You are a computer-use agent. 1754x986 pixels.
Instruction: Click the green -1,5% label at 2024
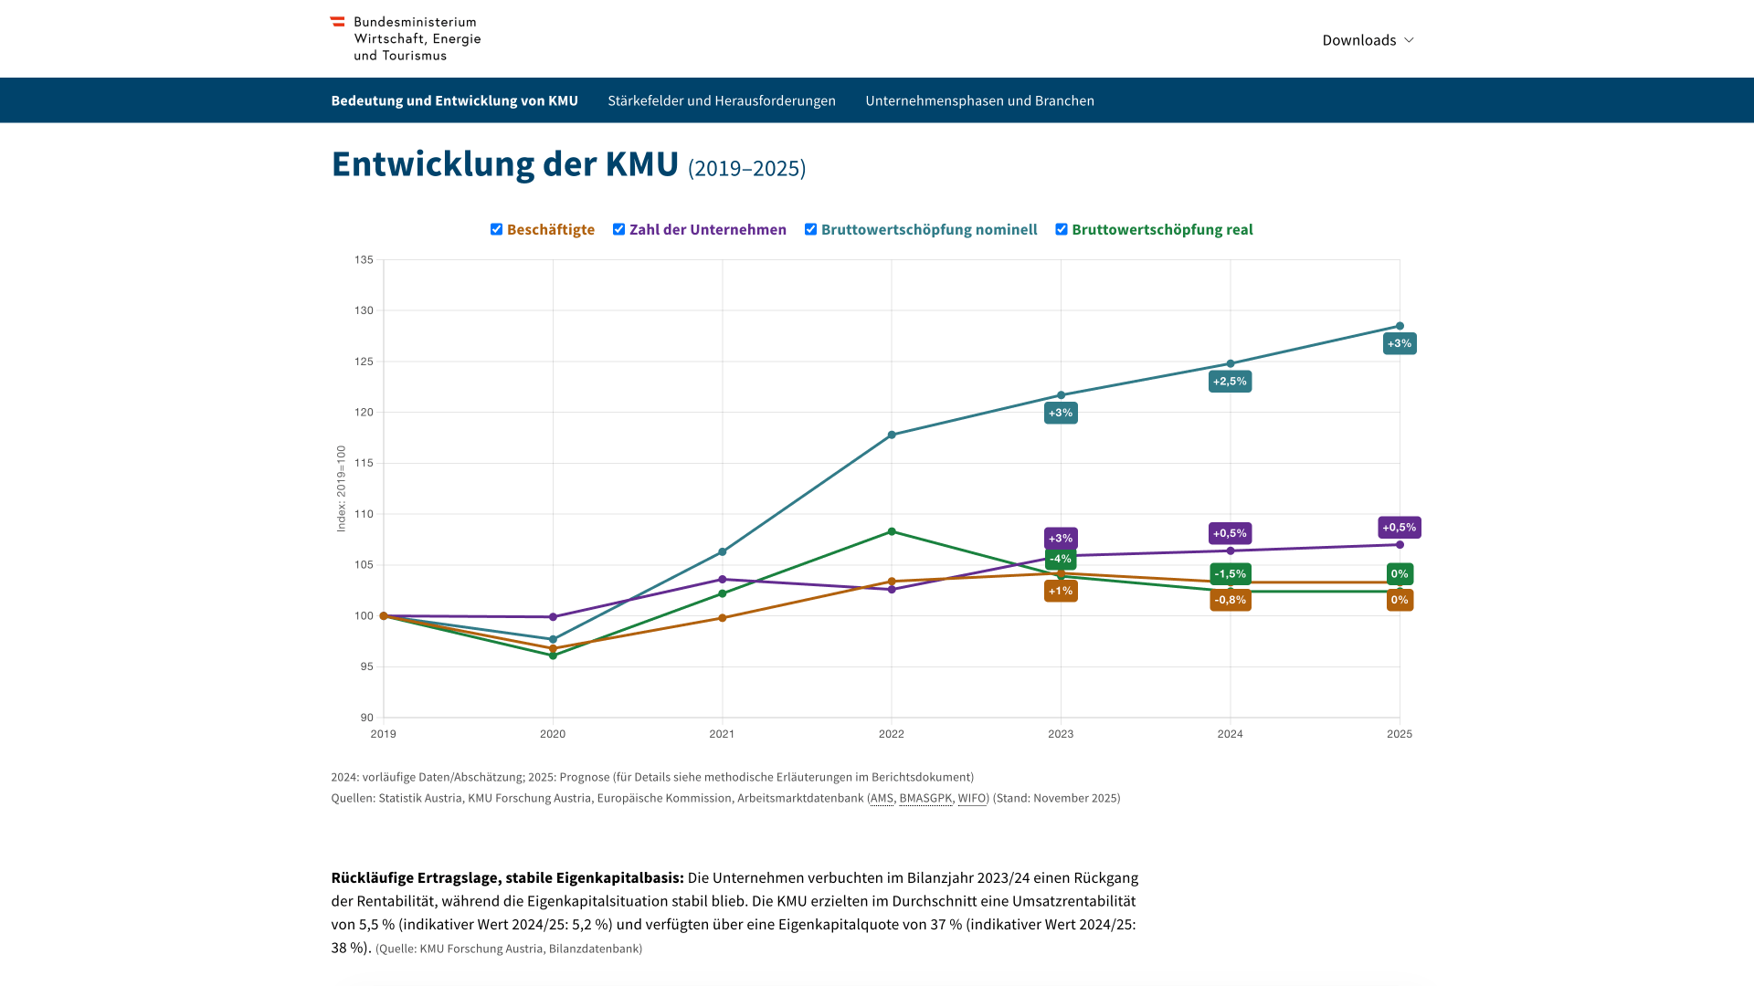(x=1231, y=574)
